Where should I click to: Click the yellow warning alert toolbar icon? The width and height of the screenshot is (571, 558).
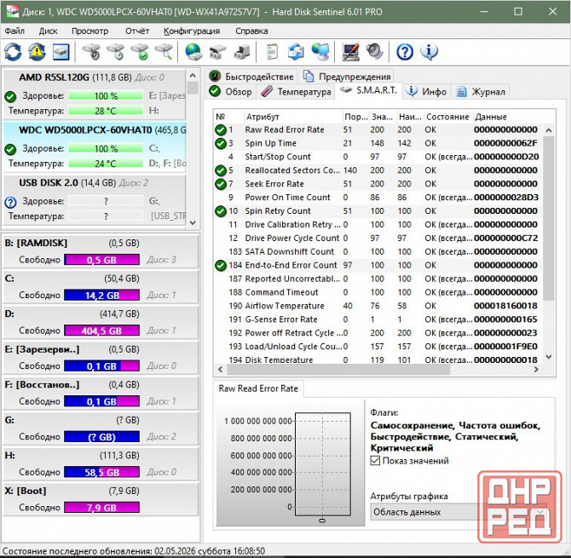click(37, 52)
